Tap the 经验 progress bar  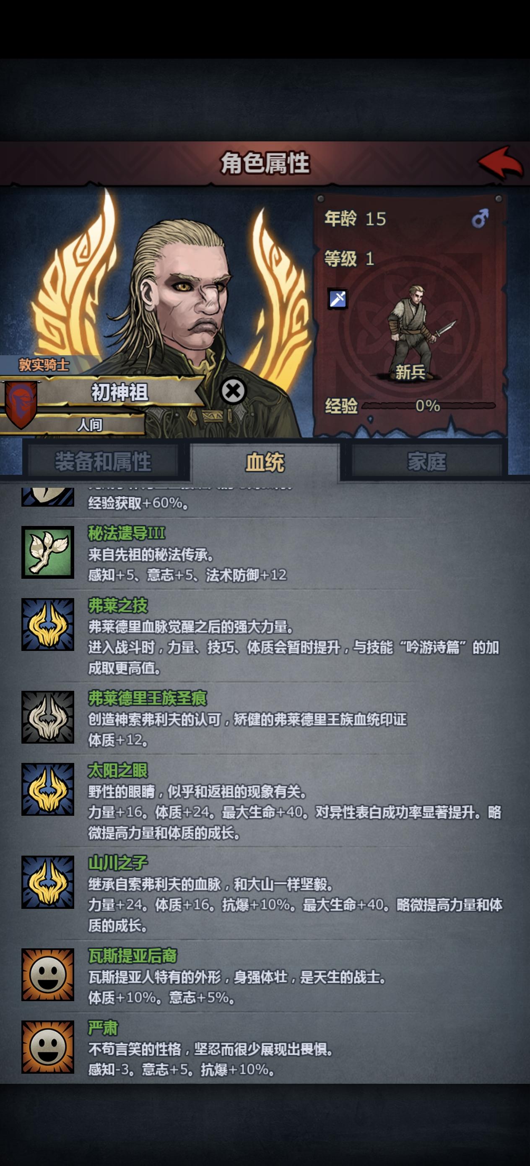428,406
